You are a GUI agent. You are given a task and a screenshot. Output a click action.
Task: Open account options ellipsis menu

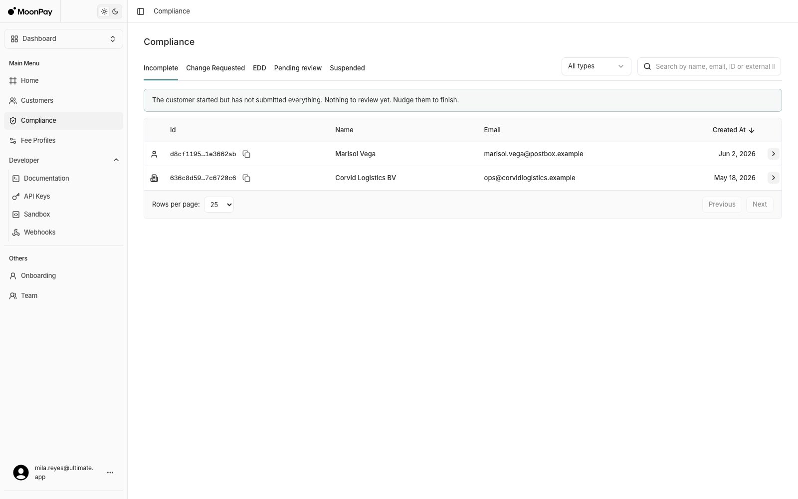click(110, 473)
